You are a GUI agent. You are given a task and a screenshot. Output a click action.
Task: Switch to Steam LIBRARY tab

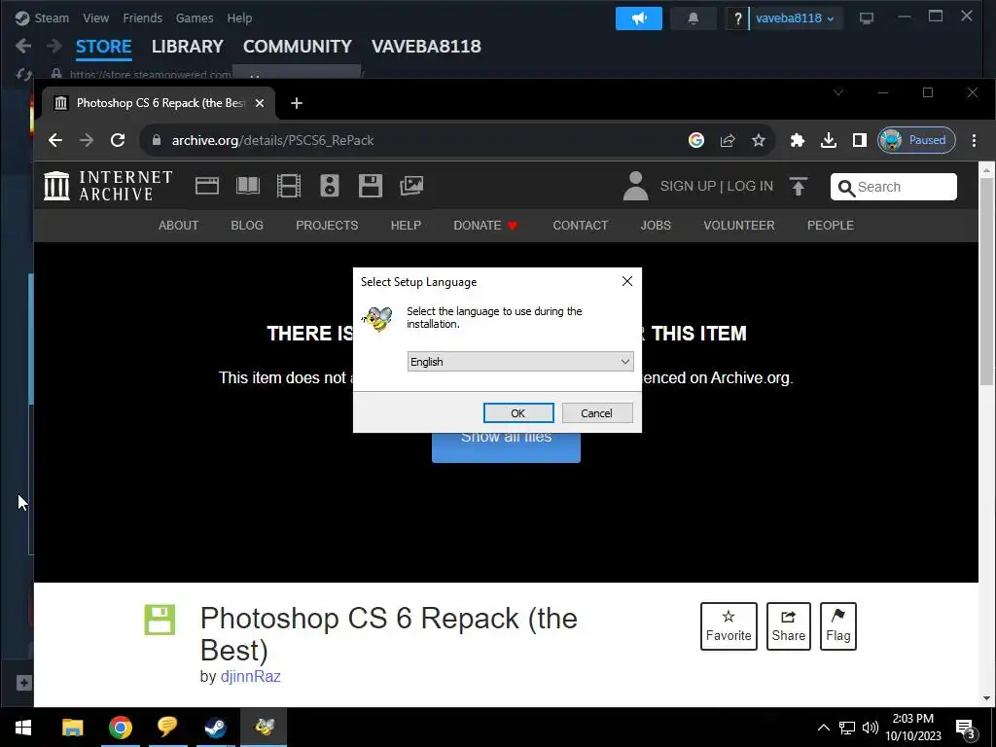188,47
